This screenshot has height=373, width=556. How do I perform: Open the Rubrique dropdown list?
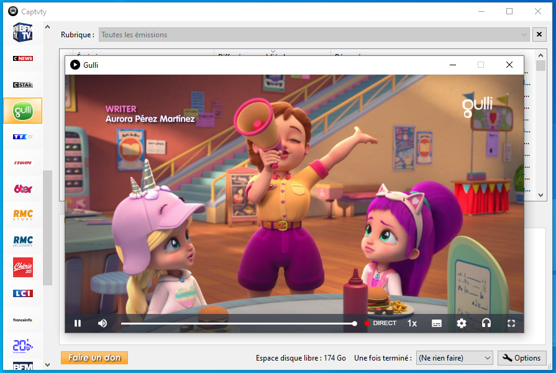click(x=314, y=35)
